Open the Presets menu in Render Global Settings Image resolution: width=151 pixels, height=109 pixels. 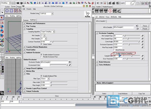29,9
